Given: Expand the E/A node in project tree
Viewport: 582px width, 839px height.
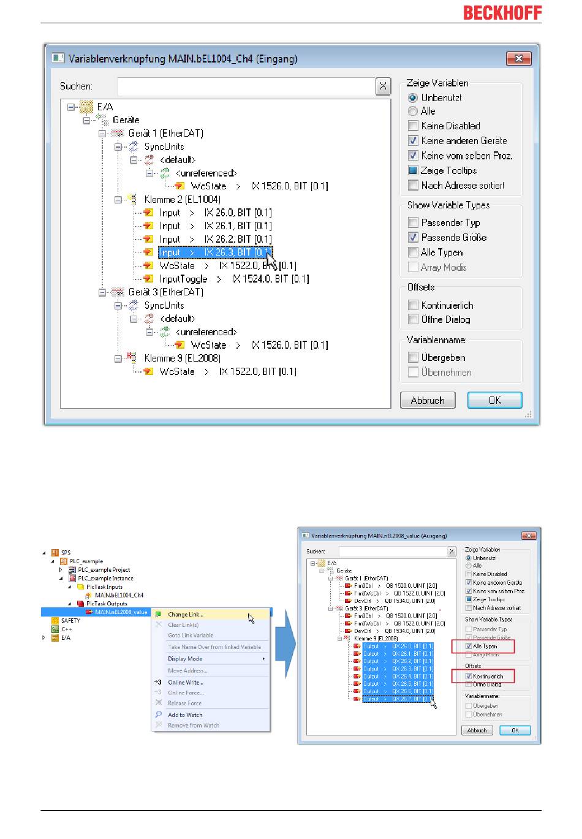Looking at the screenshot, I should pyautogui.click(x=44, y=638).
